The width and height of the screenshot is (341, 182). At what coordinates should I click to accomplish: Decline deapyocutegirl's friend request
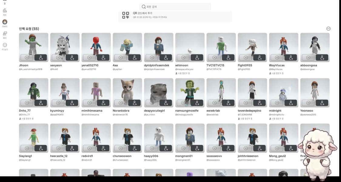[152, 103]
